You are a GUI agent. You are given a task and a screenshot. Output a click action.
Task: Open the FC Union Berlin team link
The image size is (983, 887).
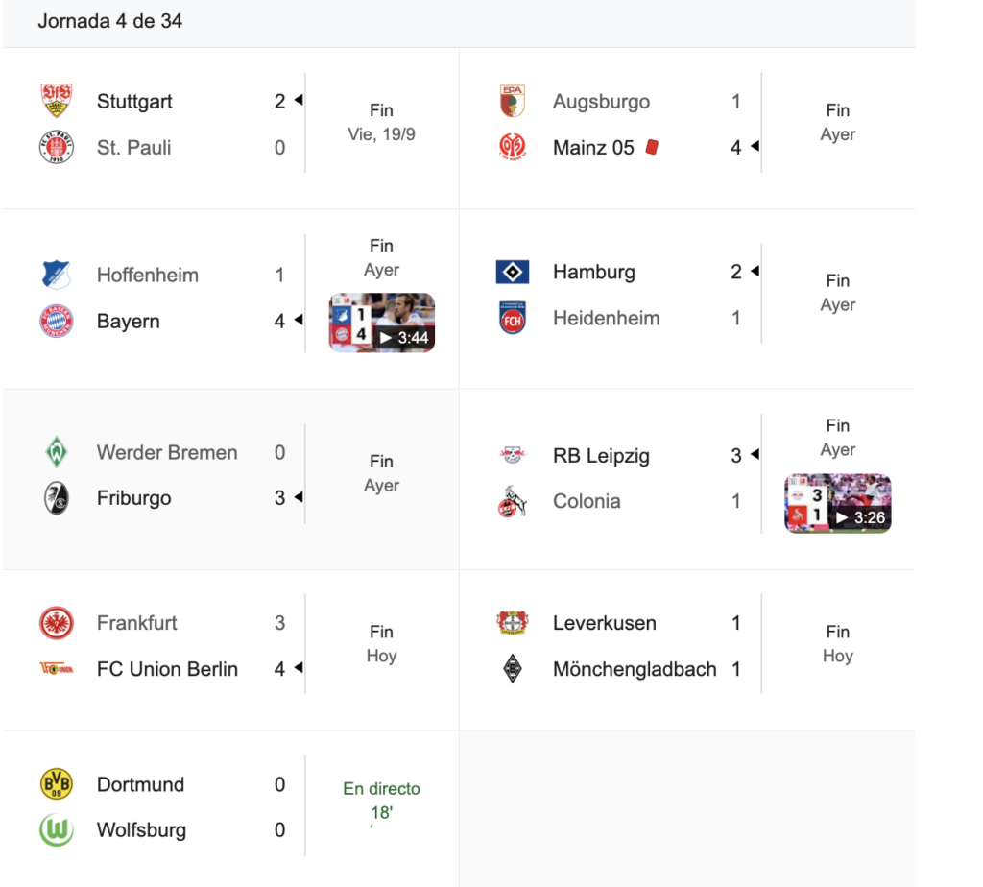point(167,669)
